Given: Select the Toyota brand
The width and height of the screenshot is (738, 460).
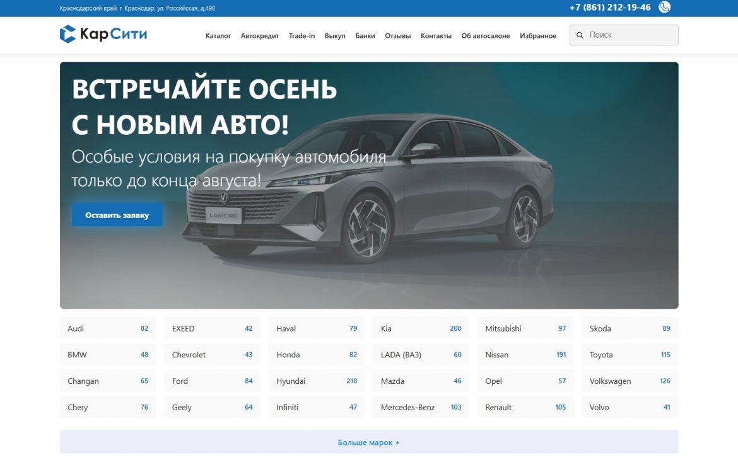Looking at the screenshot, I should (x=630, y=355).
